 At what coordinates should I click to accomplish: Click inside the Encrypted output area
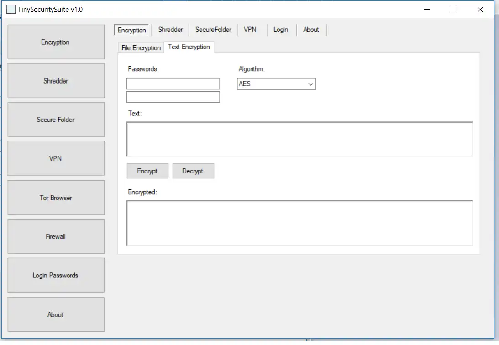tap(299, 223)
